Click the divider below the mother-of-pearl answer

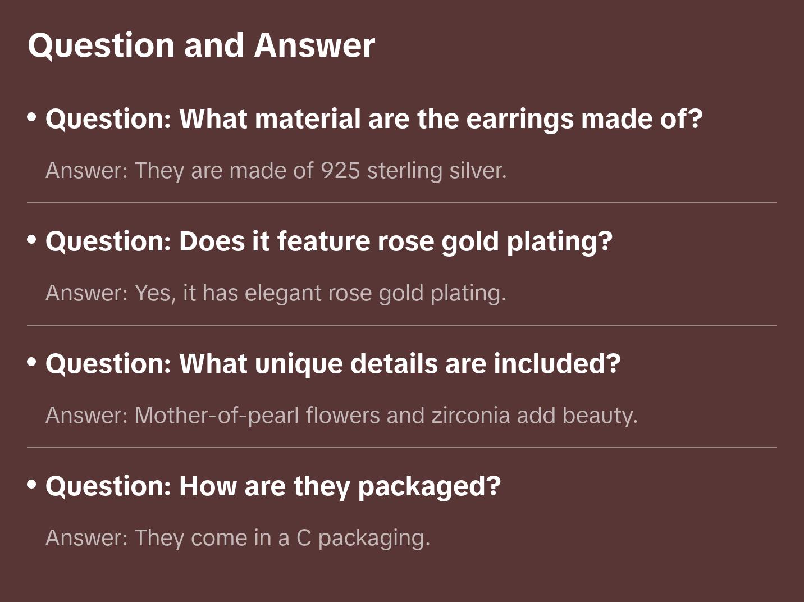(402, 448)
